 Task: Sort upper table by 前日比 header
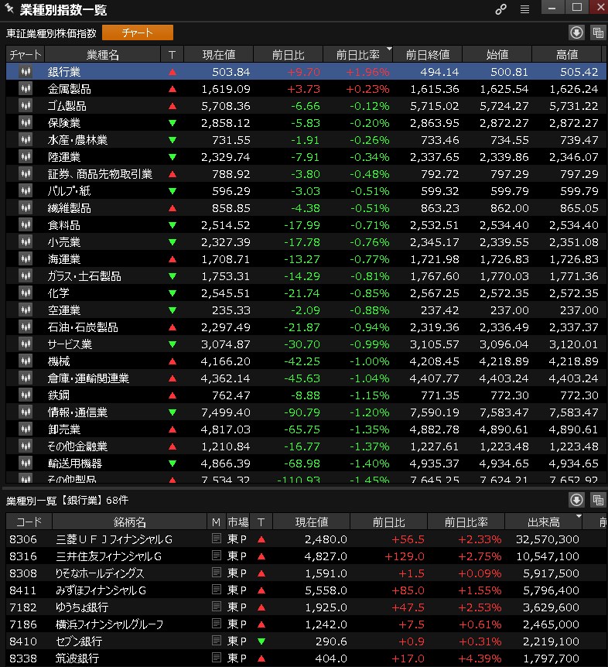(289, 54)
